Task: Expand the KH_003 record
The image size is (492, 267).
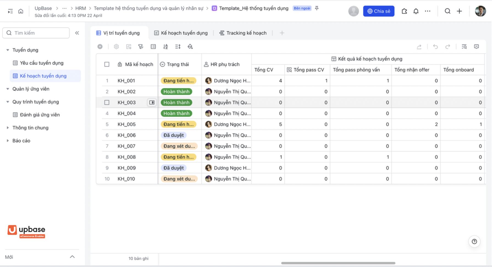Action: point(152,102)
